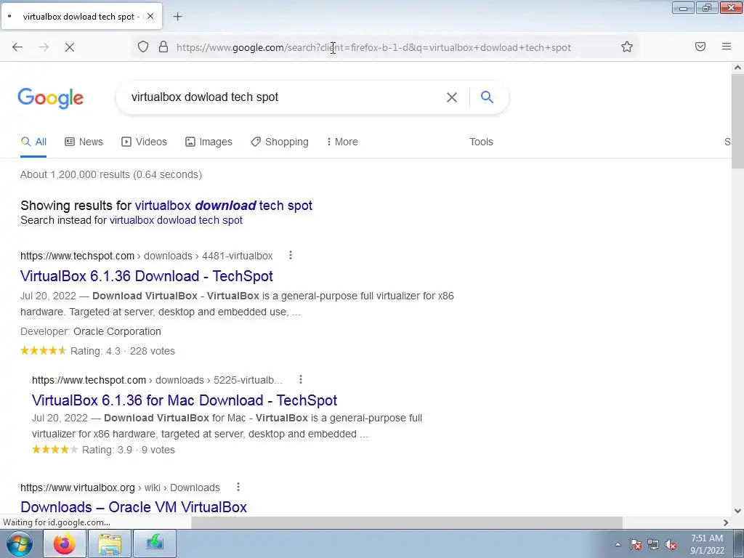
Task: Switch to the News tab
Action: pos(84,142)
